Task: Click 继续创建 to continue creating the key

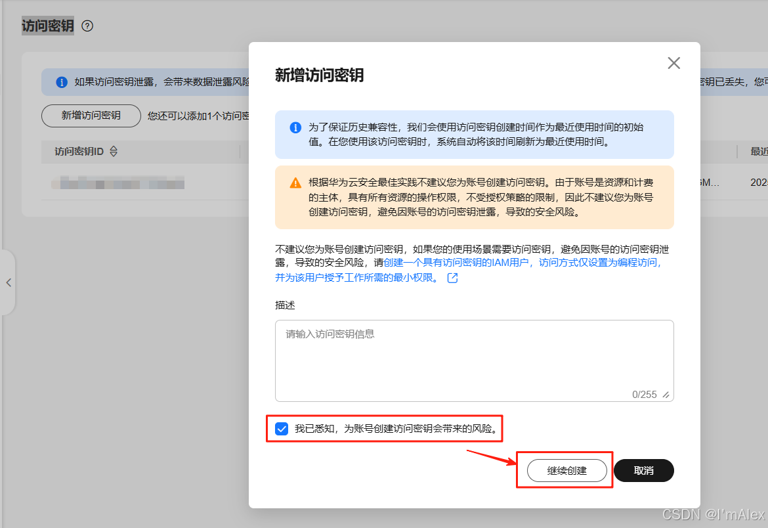Action: pyautogui.click(x=565, y=470)
